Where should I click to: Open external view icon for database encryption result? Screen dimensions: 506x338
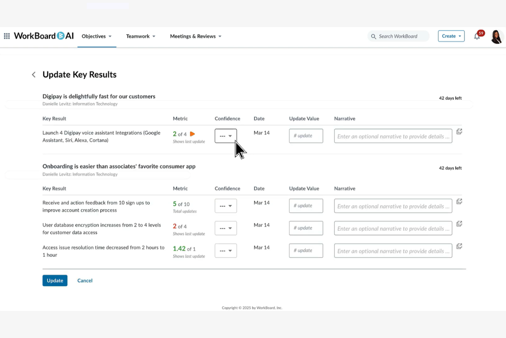(x=459, y=224)
